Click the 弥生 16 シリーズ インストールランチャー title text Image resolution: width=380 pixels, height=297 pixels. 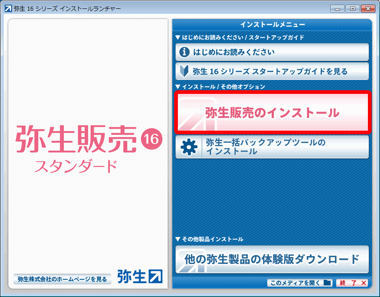(68, 9)
